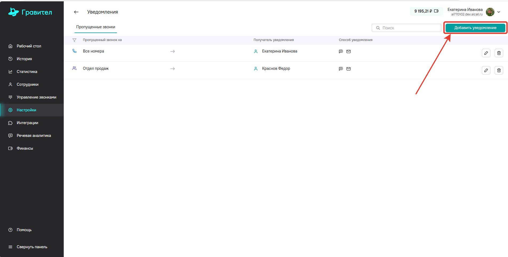Open the user avatar profile menu
Image resolution: width=508 pixels, height=257 pixels.
point(490,12)
